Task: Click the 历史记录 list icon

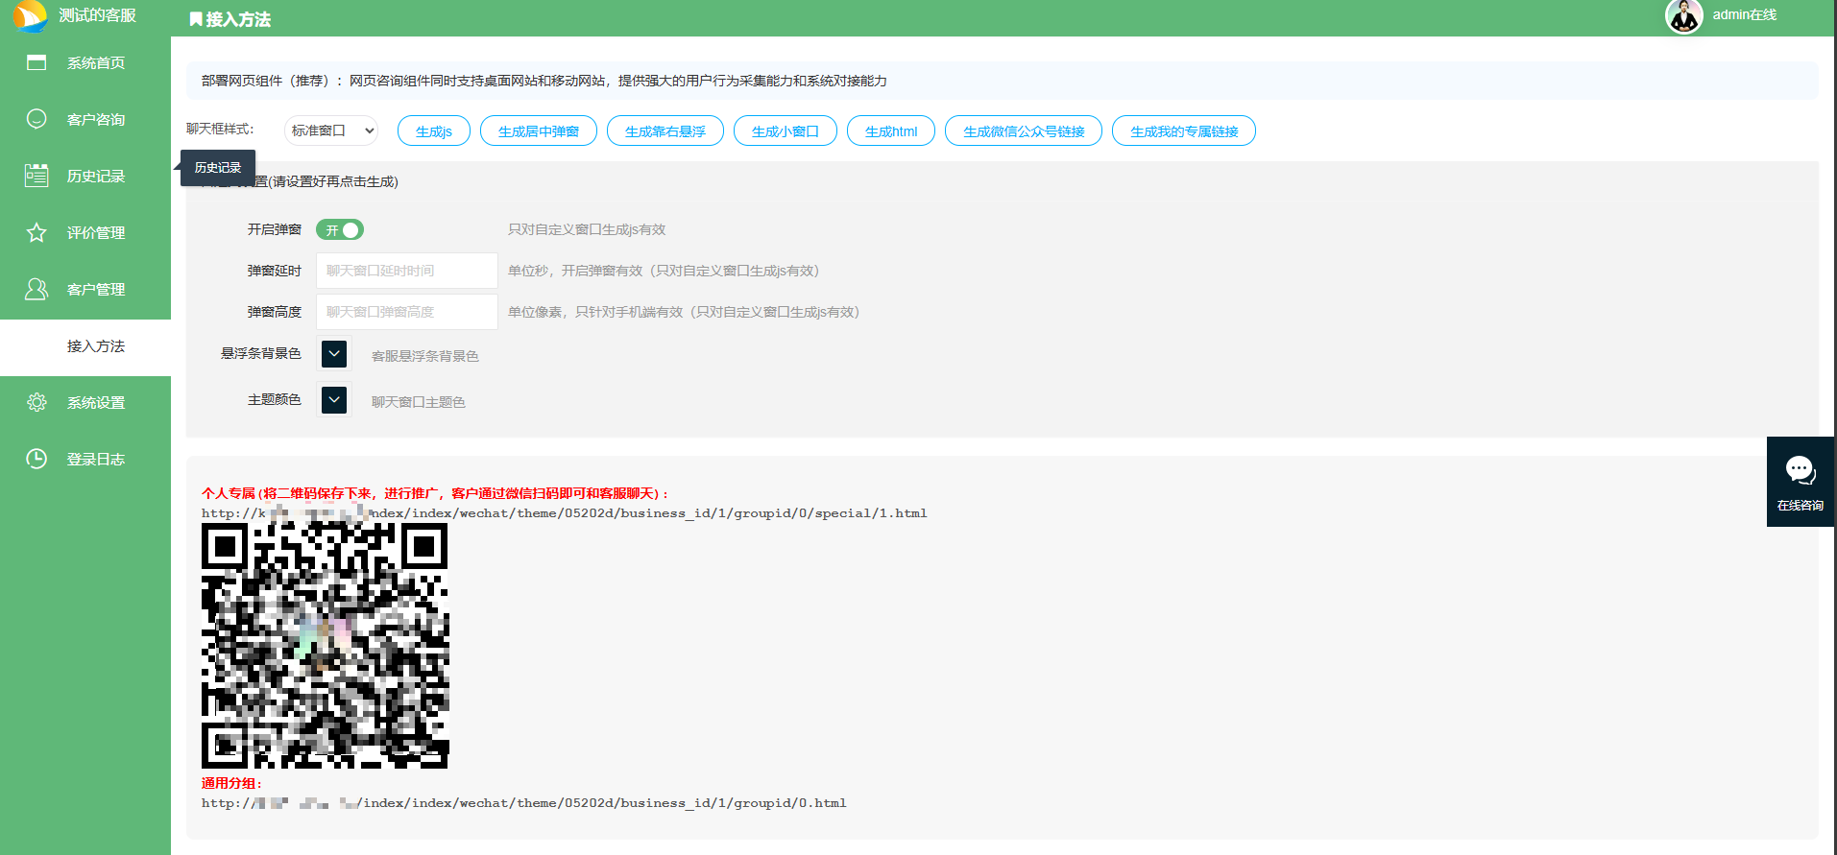Action: pos(36,176)
